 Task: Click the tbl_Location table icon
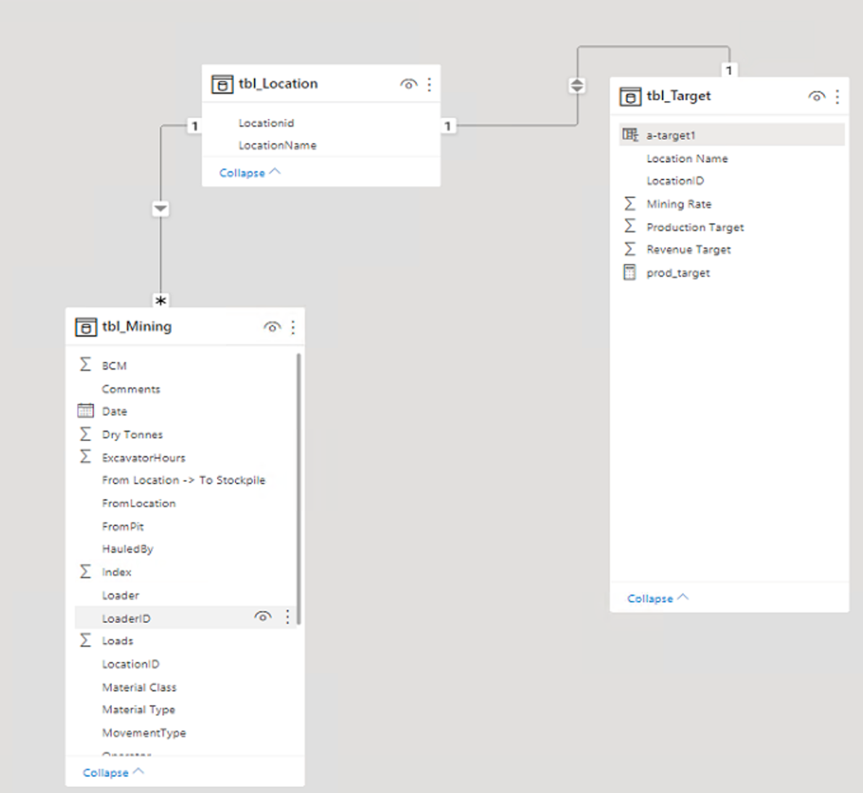coord(222,84)
